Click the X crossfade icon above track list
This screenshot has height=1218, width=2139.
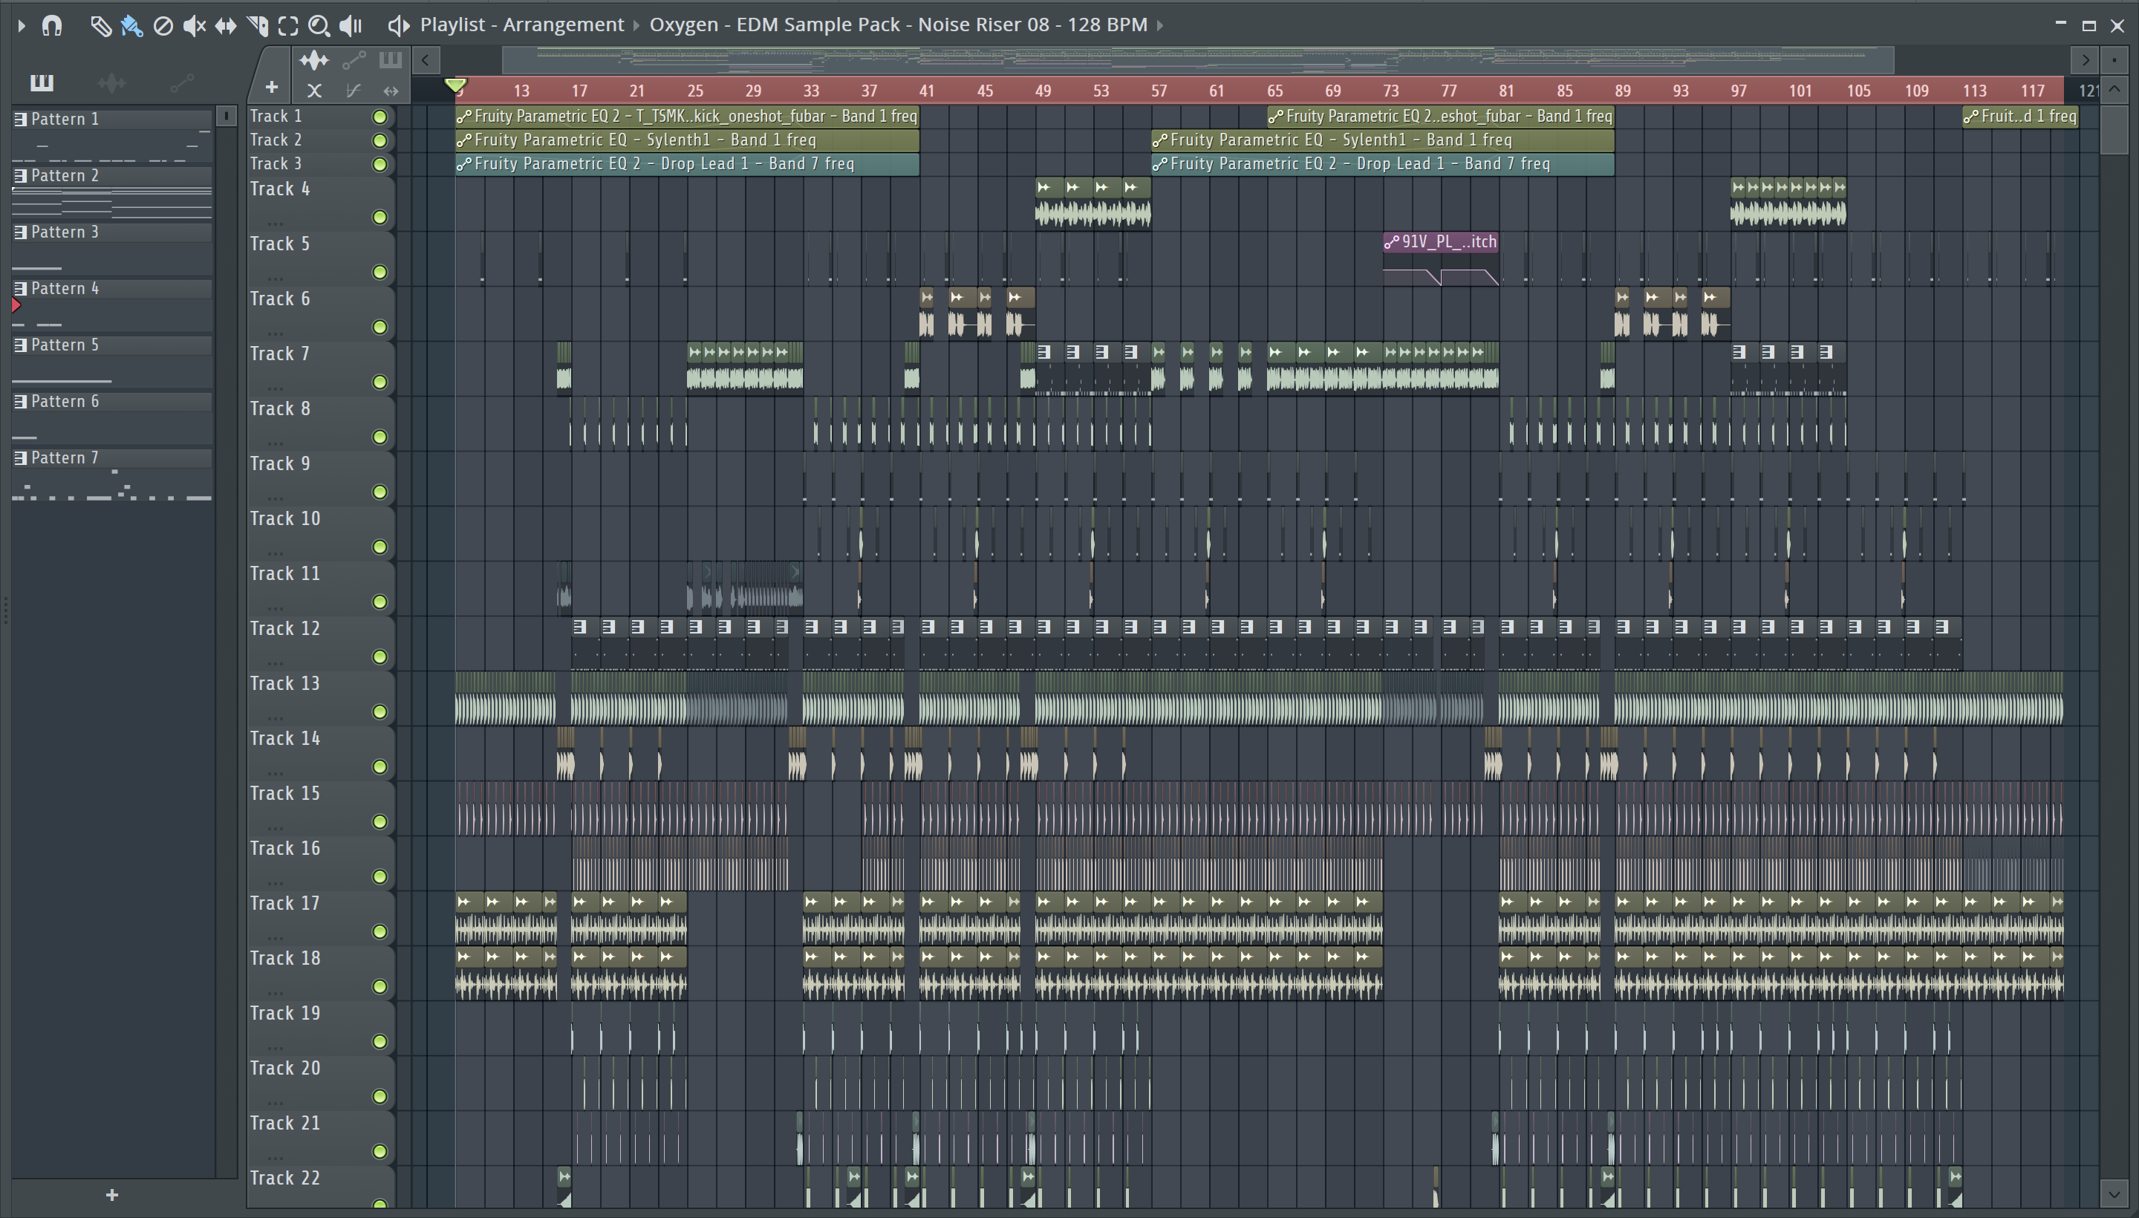click(313, 91)
